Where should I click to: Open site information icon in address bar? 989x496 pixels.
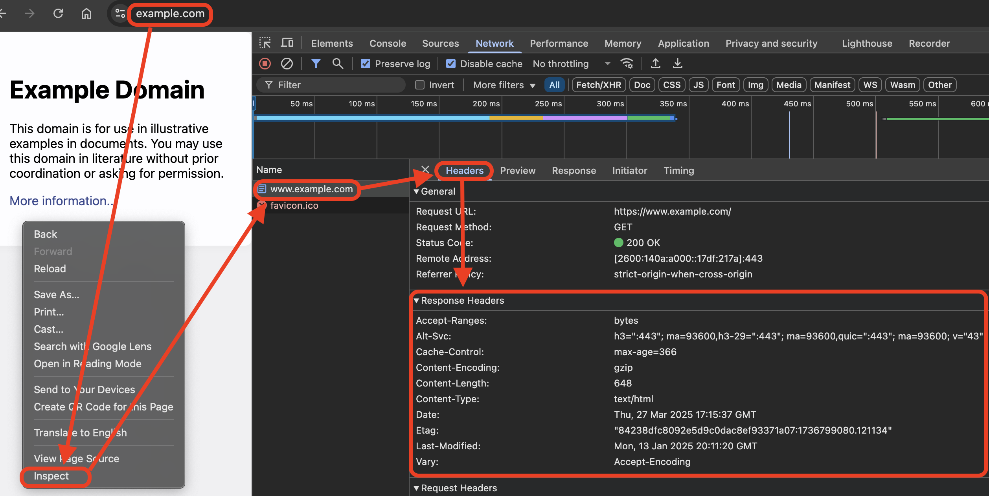tap(120, 14)
